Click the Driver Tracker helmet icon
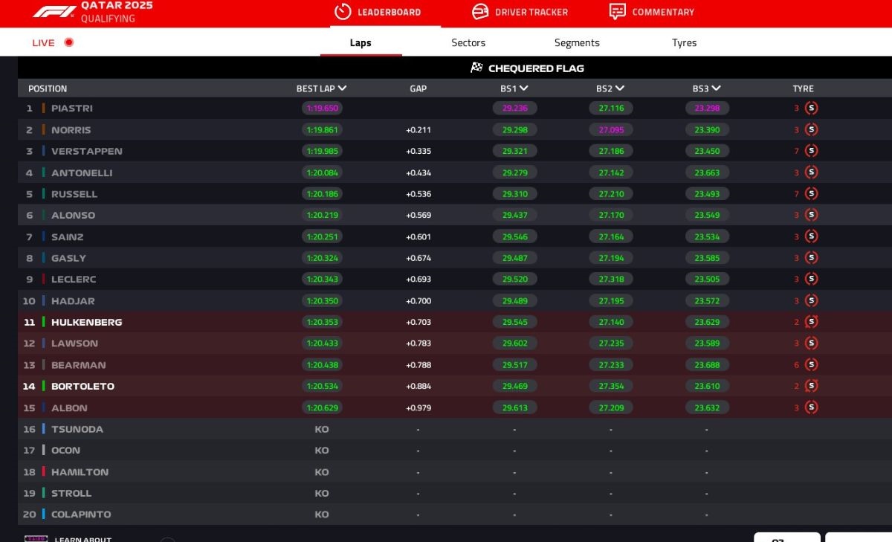 (480, 12)
